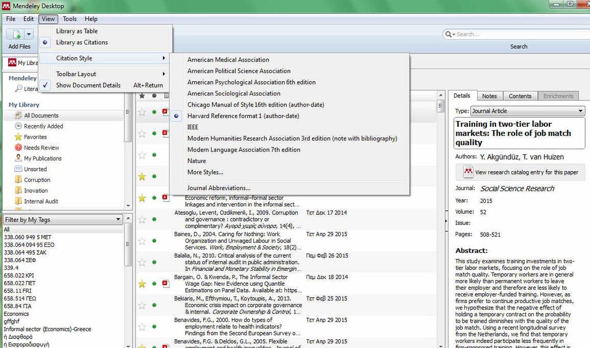Click the Favorites star icon in sidebar
This screenshot has height=348, width=590.
pos(18,137)
